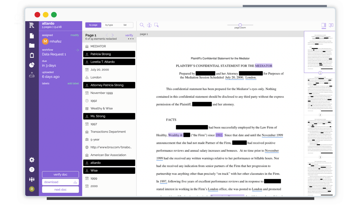
Task: Select the bna.com URL list element
Action: [x=109, y=147]
